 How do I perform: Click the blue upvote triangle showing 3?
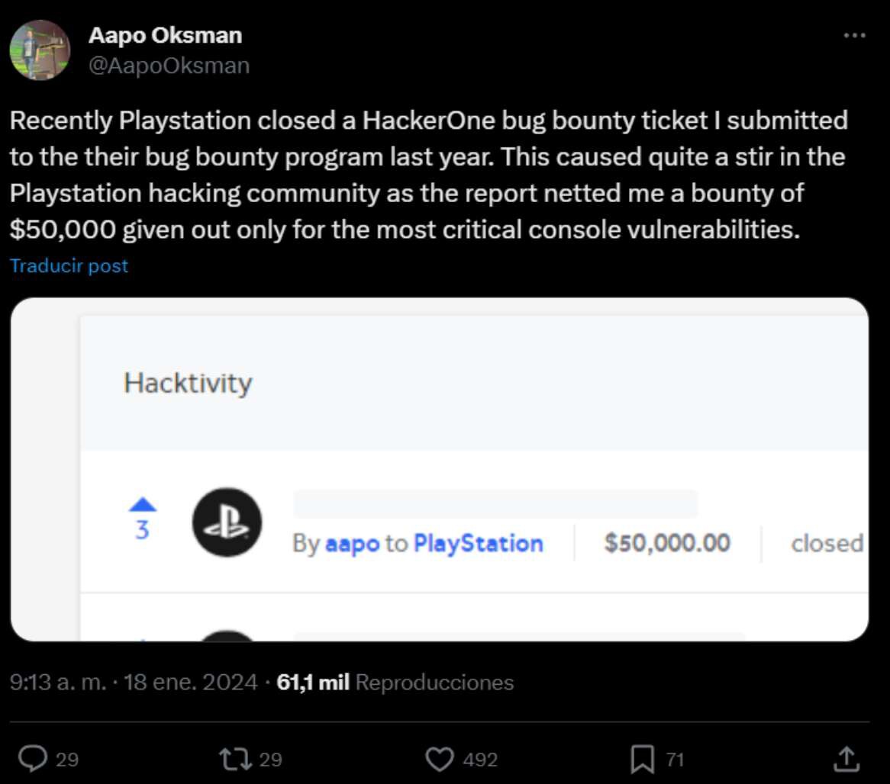coord(142,511)
